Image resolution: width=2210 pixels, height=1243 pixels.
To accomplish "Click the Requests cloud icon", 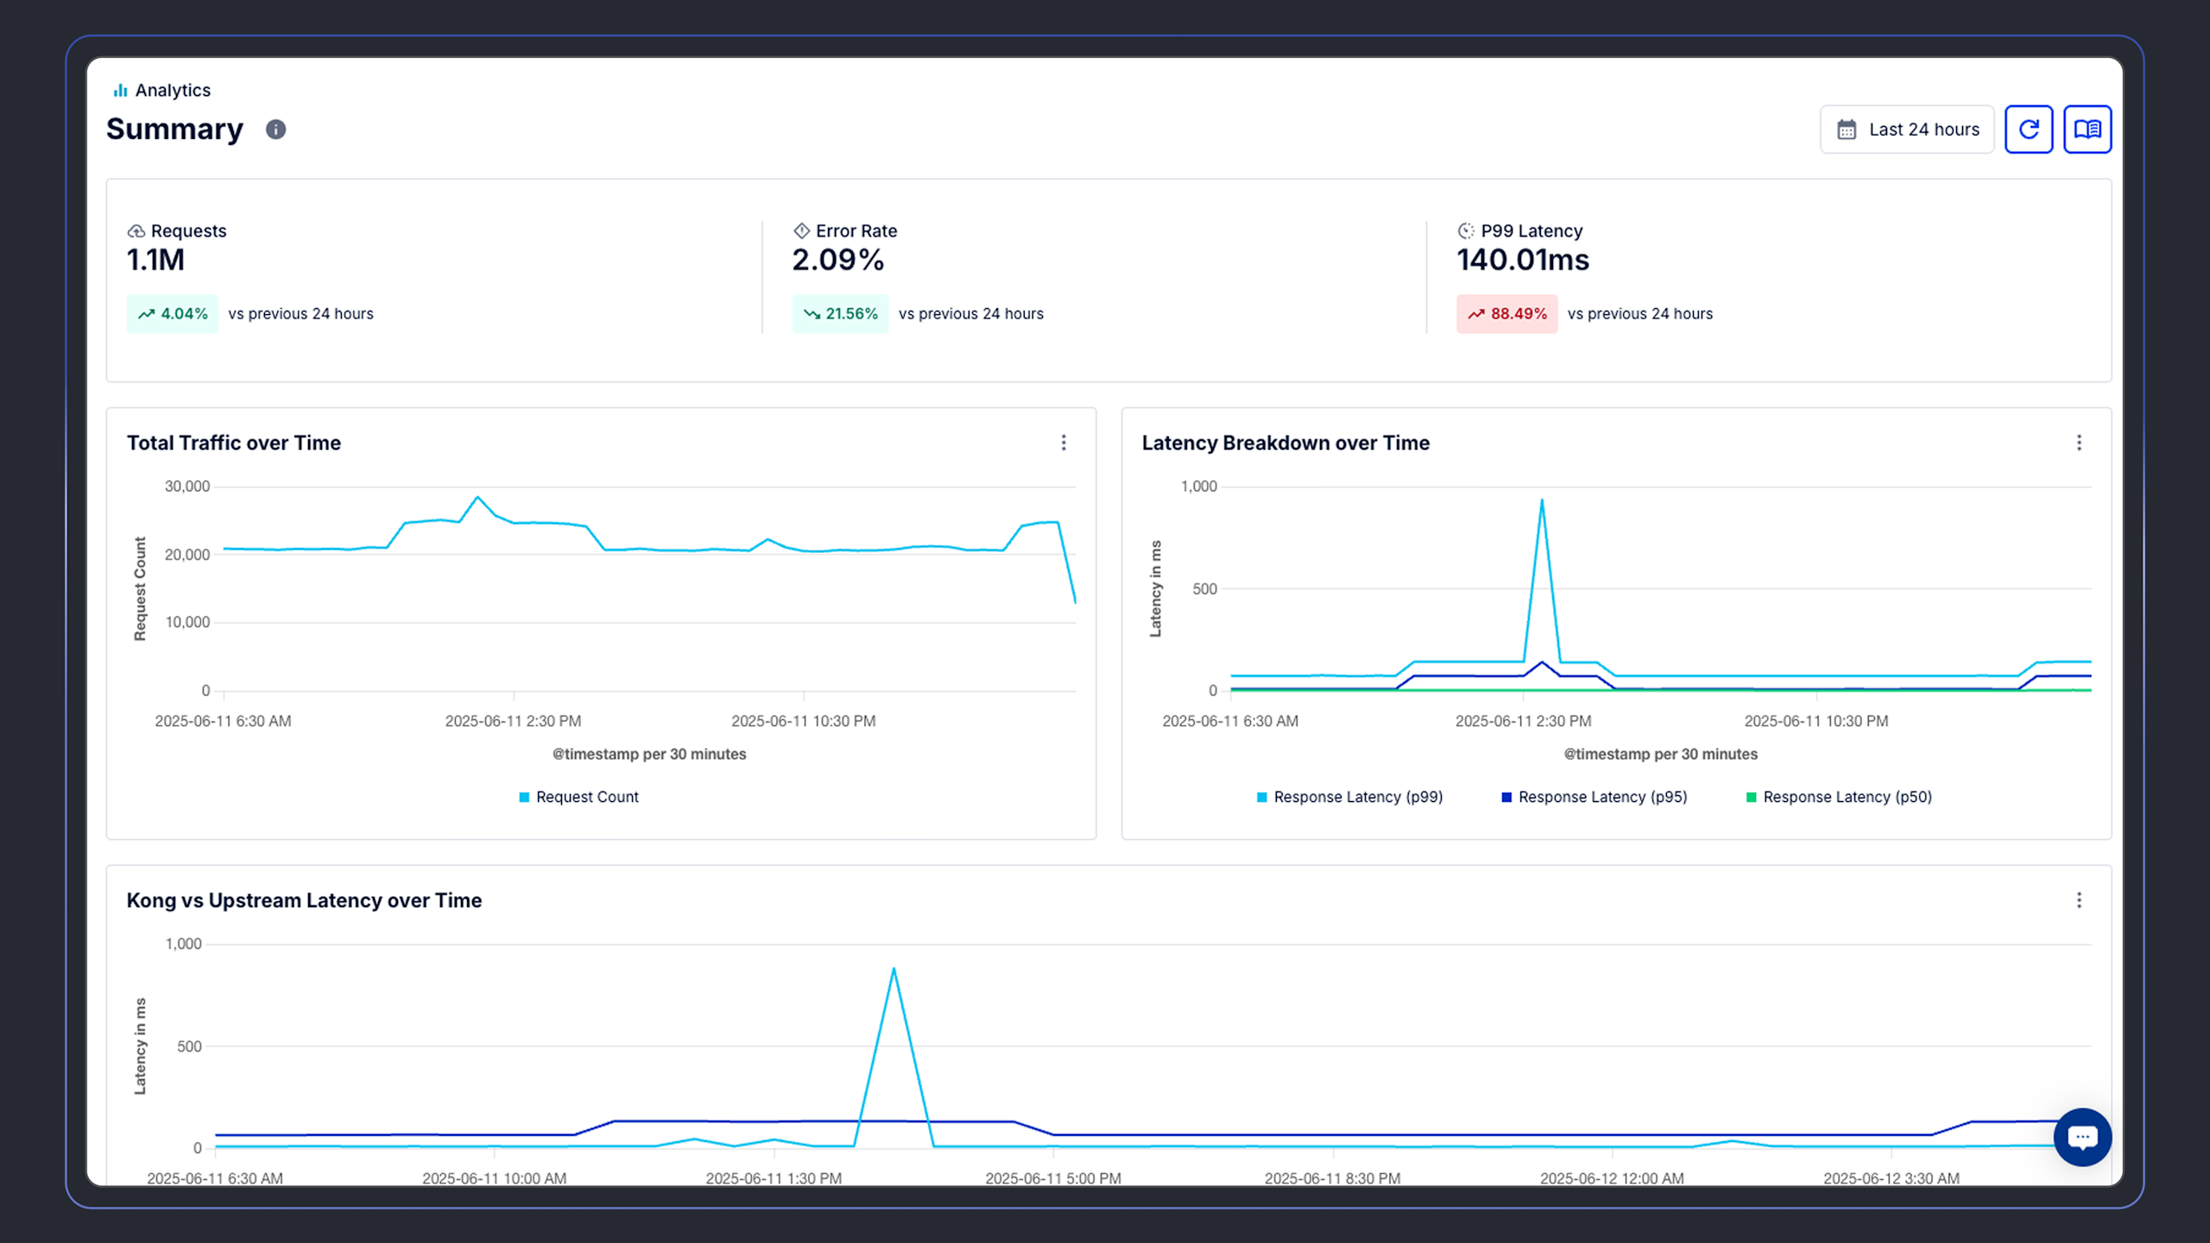I will click(136, 231).
